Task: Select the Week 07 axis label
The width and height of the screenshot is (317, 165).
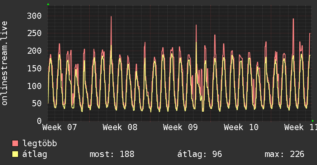Action: click(x=60, y=127)
